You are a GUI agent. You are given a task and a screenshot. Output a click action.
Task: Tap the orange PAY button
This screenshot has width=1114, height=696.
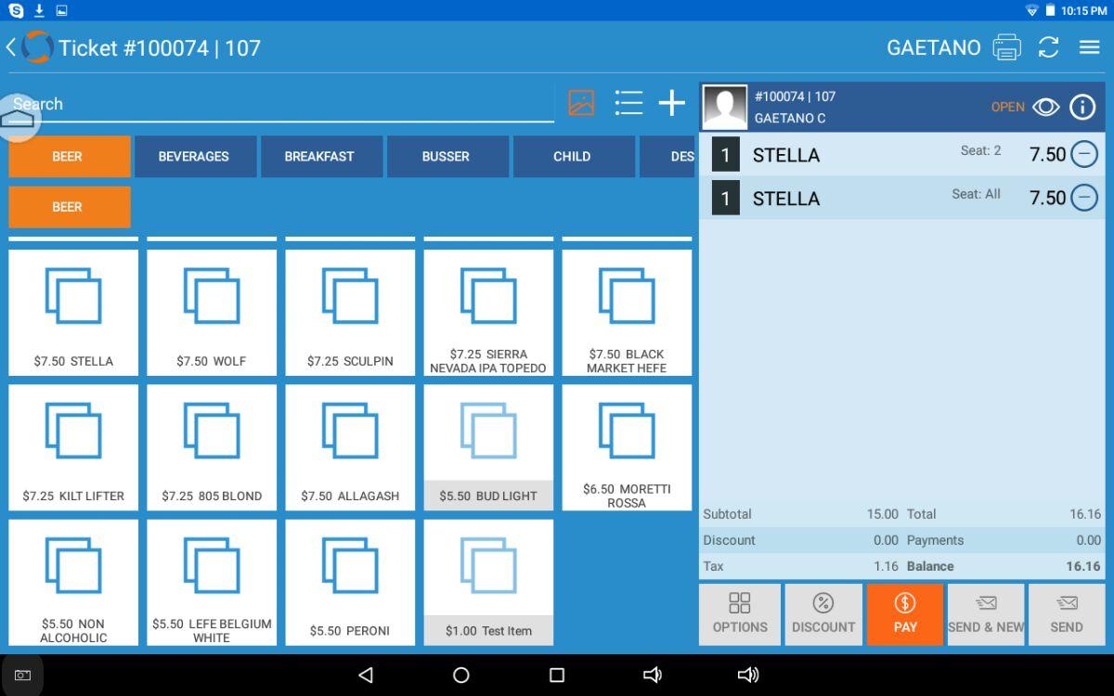(x=905, y=614)
